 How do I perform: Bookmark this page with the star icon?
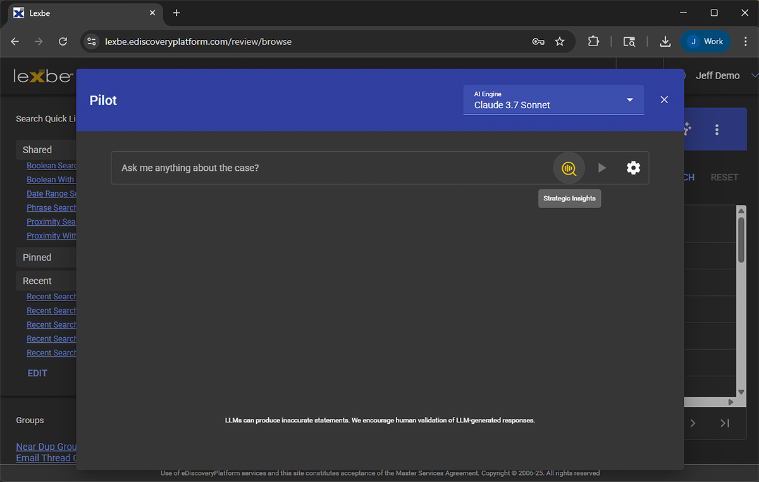560,42
